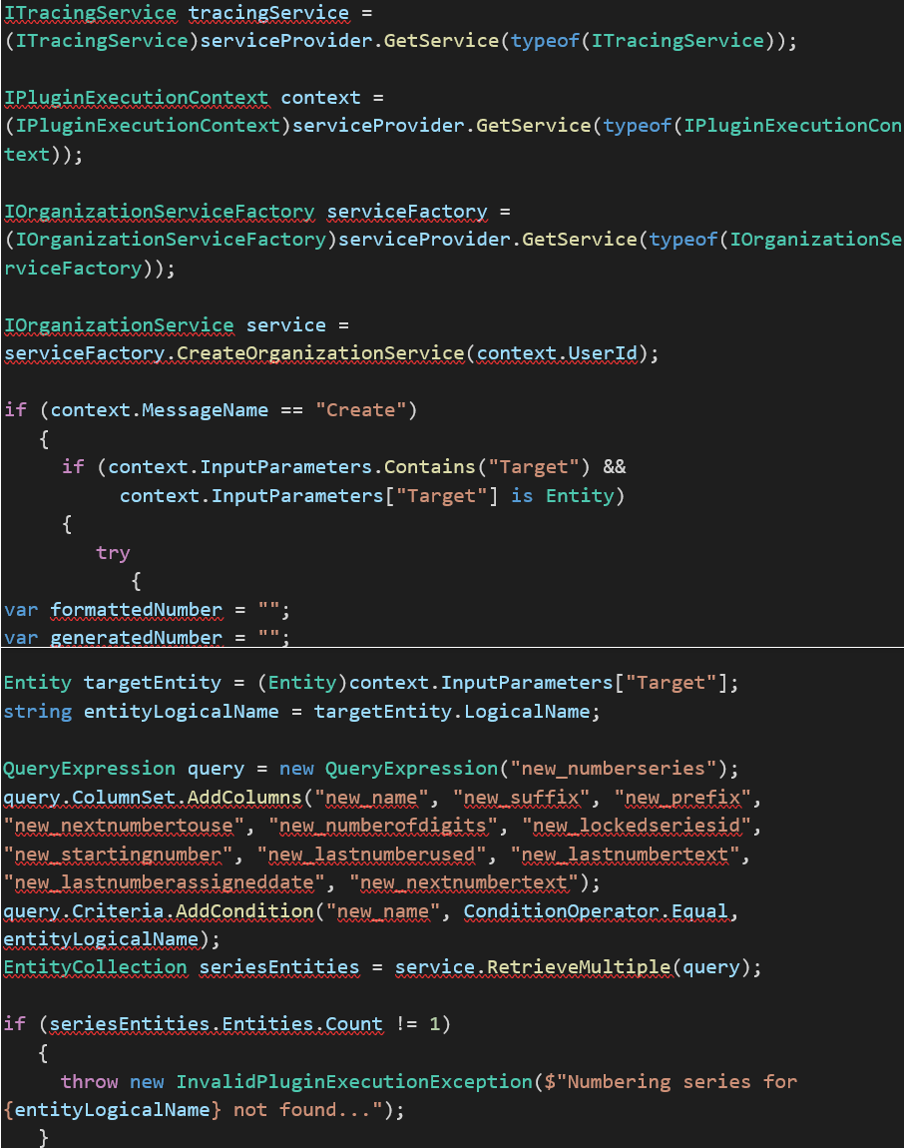Click the "new_lastnumberused" string

371,855
